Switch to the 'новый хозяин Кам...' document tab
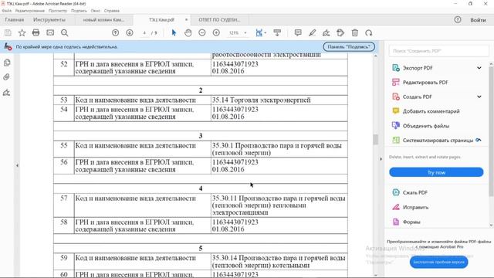The width and height of the screenshot is (494, 278). point(104,20)
